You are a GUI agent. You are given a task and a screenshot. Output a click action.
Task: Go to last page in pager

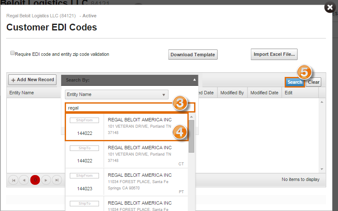point(57,180)
